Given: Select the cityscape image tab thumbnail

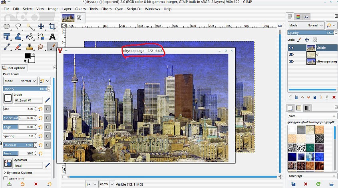Looking at the screenshot, I should (68, 18).
